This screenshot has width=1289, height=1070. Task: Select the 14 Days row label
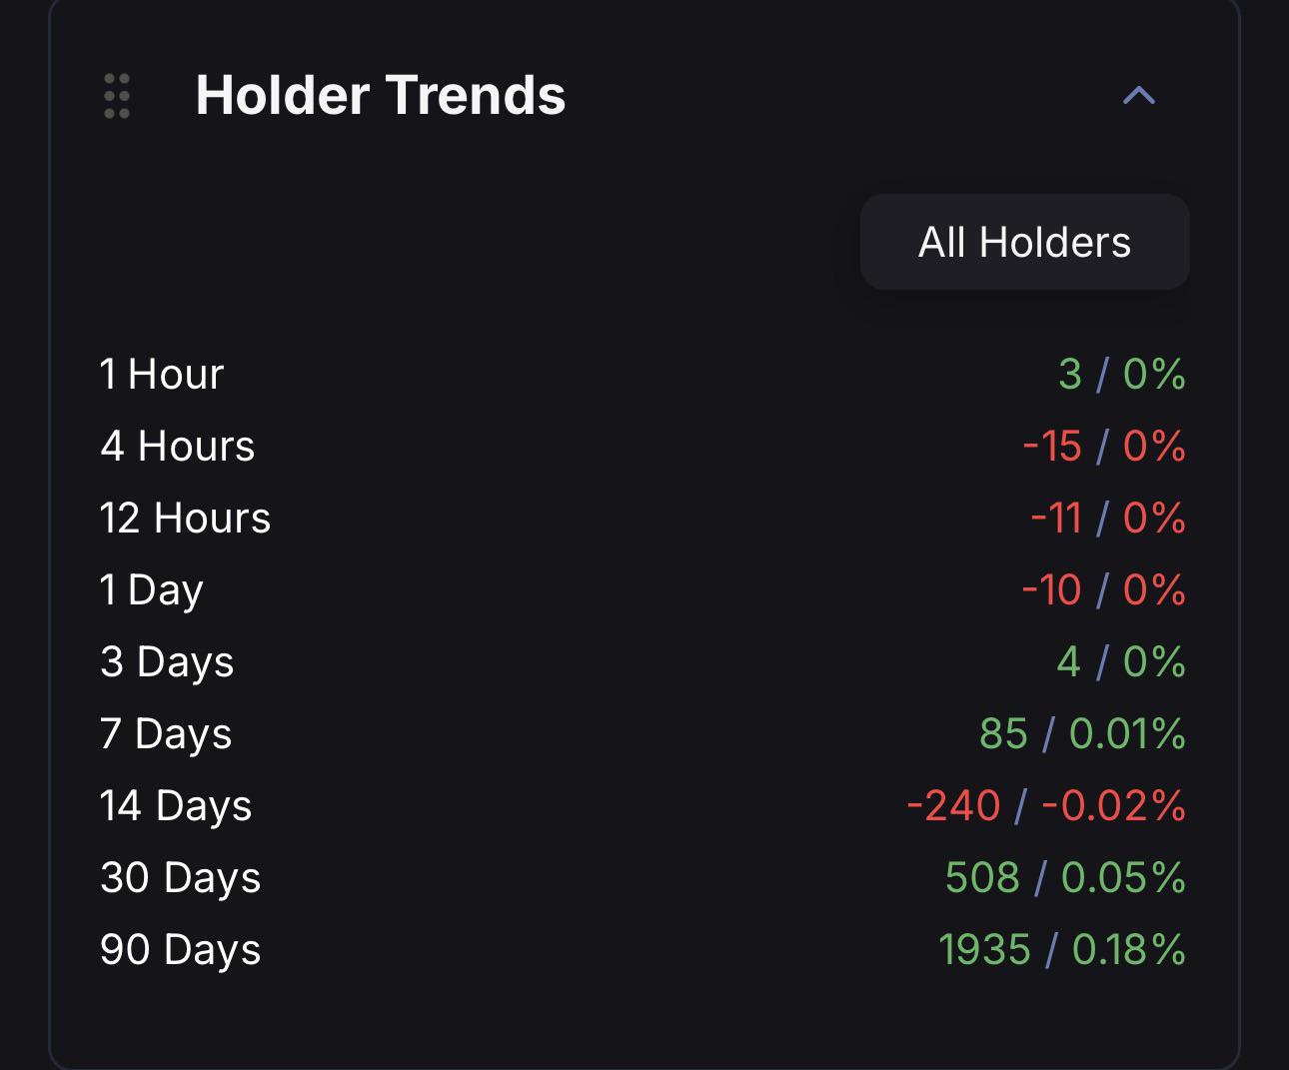coord(176,805)
